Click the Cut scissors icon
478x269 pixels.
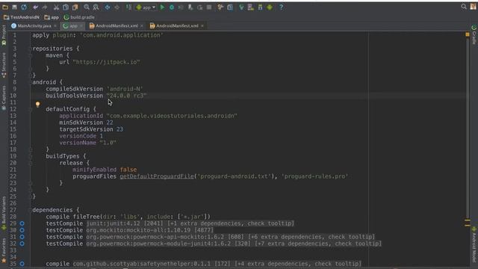coord(56,7)
